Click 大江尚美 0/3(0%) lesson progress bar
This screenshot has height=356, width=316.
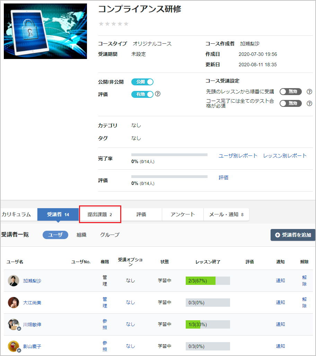pyautogui.click(x=208, y=303)
